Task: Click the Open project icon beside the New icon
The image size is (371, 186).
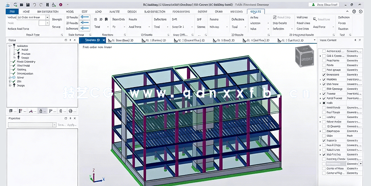Action: tap(22, 4)
